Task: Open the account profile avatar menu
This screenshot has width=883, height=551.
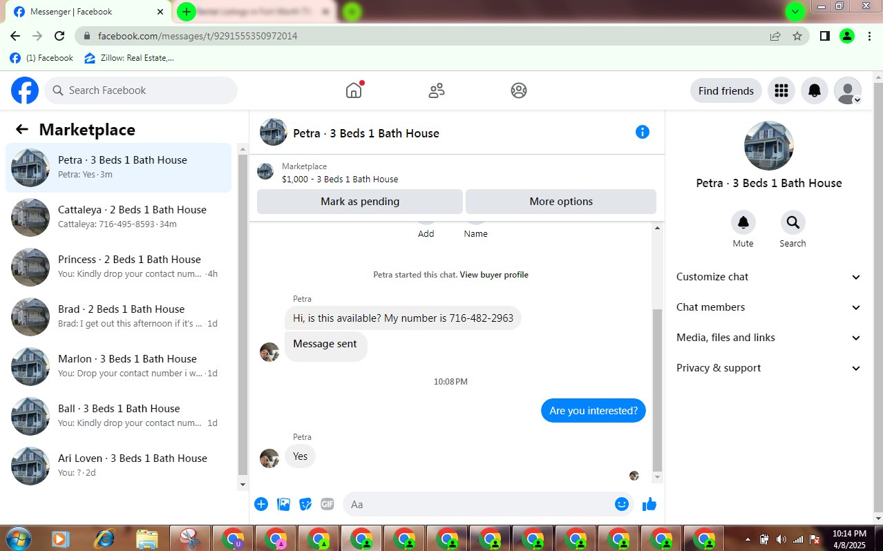Action: click(848, 90)
